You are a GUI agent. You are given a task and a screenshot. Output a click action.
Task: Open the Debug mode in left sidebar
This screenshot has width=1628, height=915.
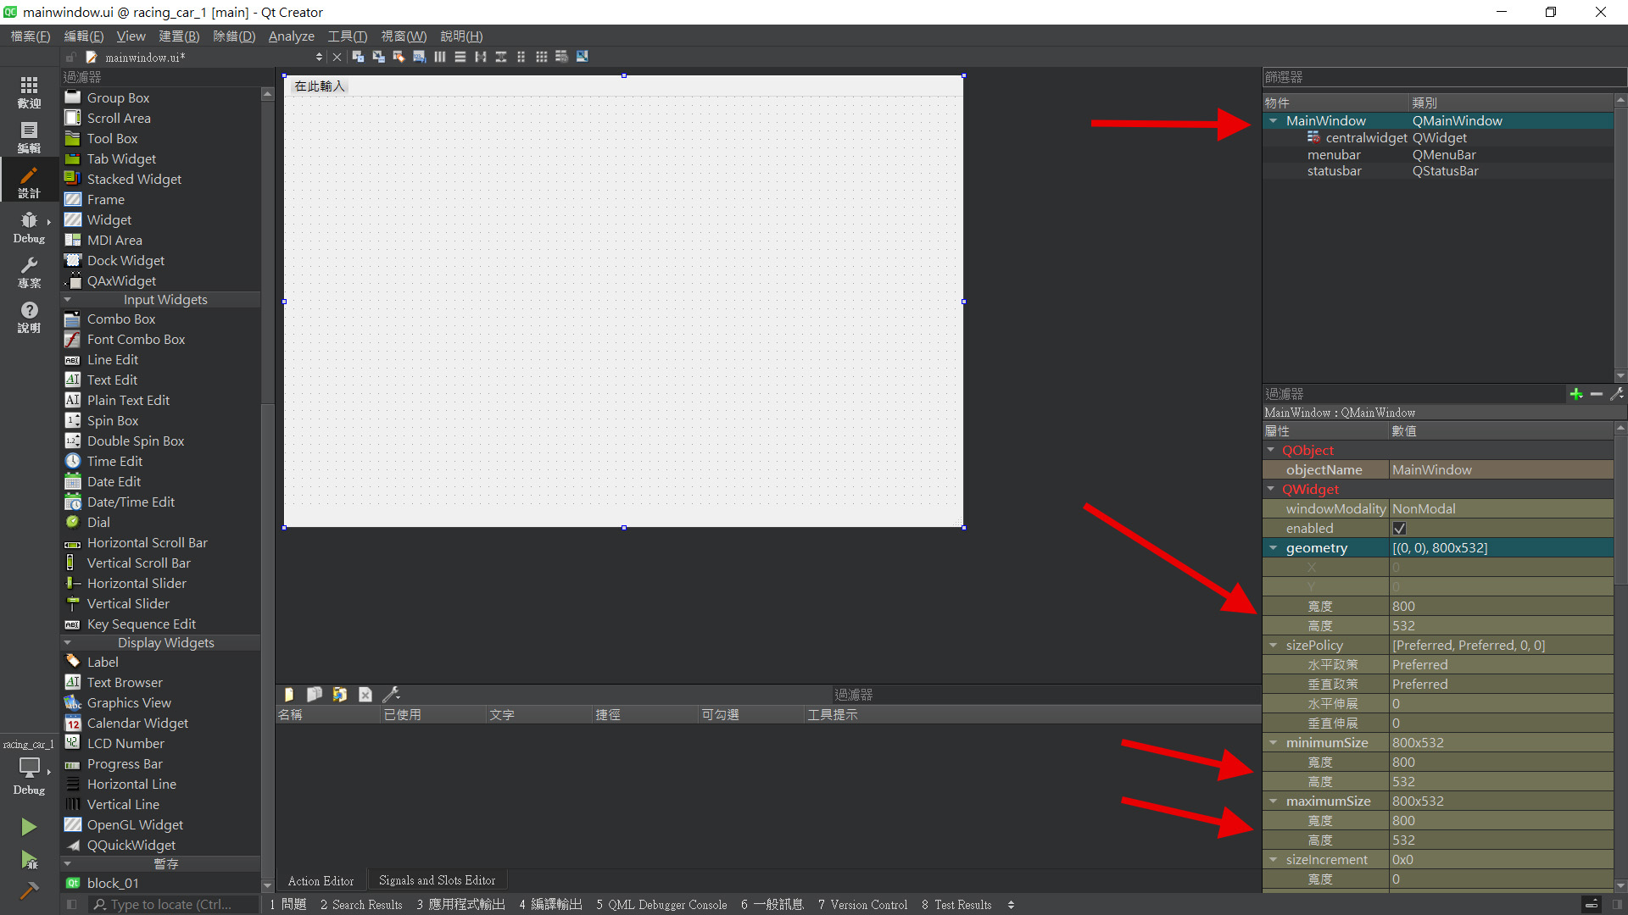point(29,227)
